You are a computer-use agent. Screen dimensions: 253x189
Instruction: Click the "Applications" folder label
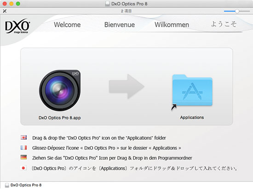click(x=192, y=117)
